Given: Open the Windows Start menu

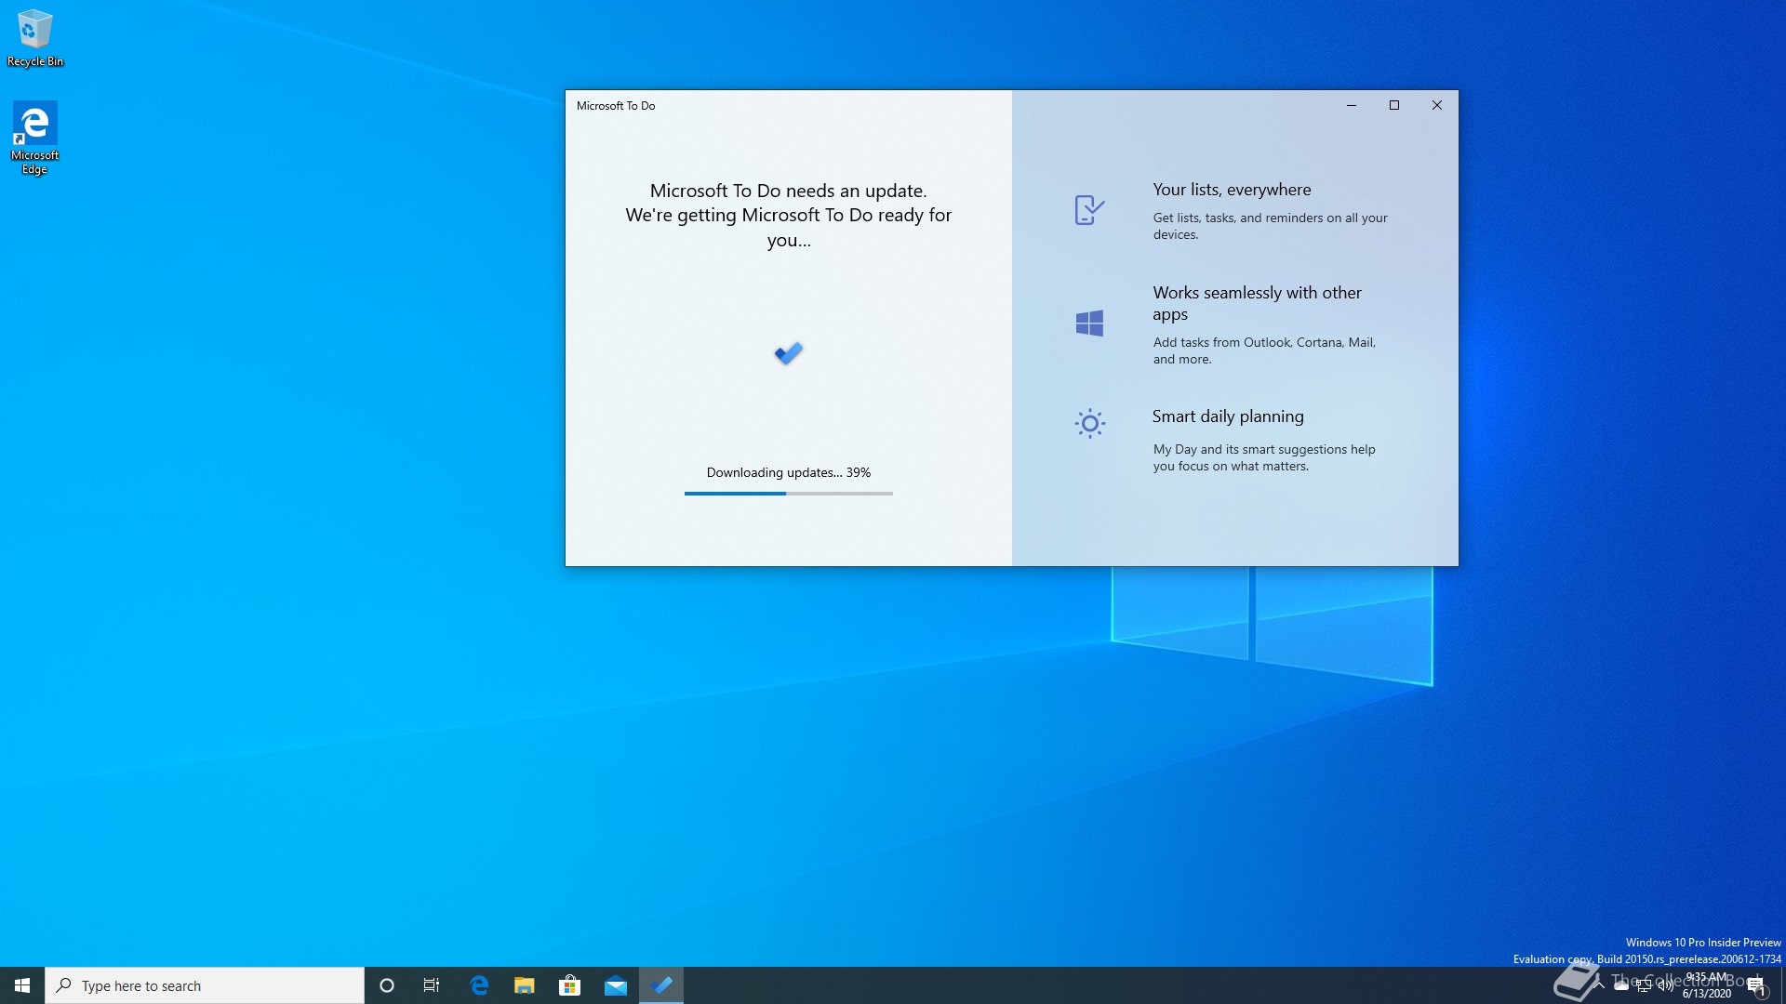Looking at the screenshot, I should tap(22, 985).
